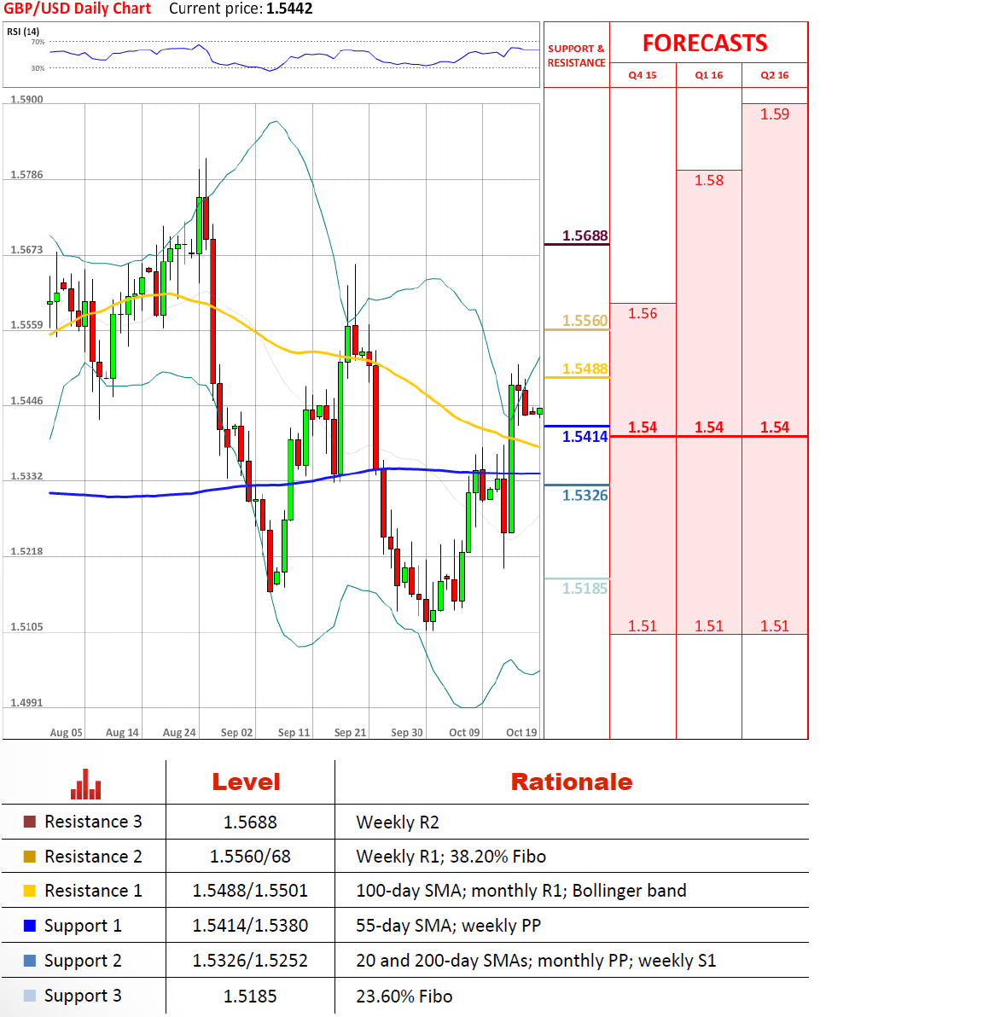This screenshot has width=983, height=1017.
Task: Click the Support 3 light-blue color square
Action: click(29, 996)
